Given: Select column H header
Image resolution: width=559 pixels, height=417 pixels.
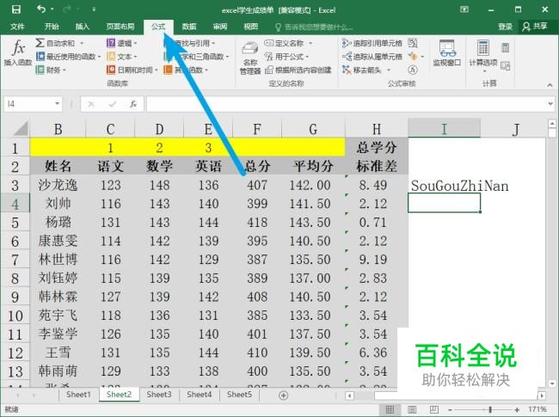Looking at the screenshot, I should pos(377,129).
